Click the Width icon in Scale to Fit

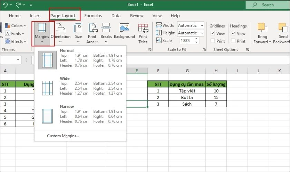tap(159, 25)
